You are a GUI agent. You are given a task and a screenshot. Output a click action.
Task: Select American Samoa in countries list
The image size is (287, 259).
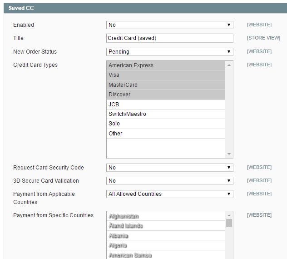[x=166, y=255]
